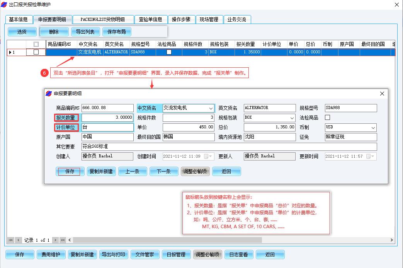Click the 导出列表 button
The image size is (403, 268).
coord(85,32)
